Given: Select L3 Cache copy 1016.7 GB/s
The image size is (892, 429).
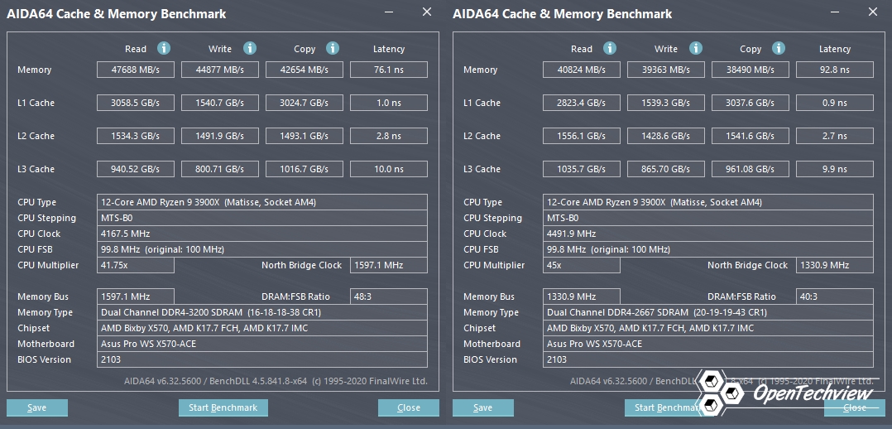Looking at the screenshot, I should 305,169.
